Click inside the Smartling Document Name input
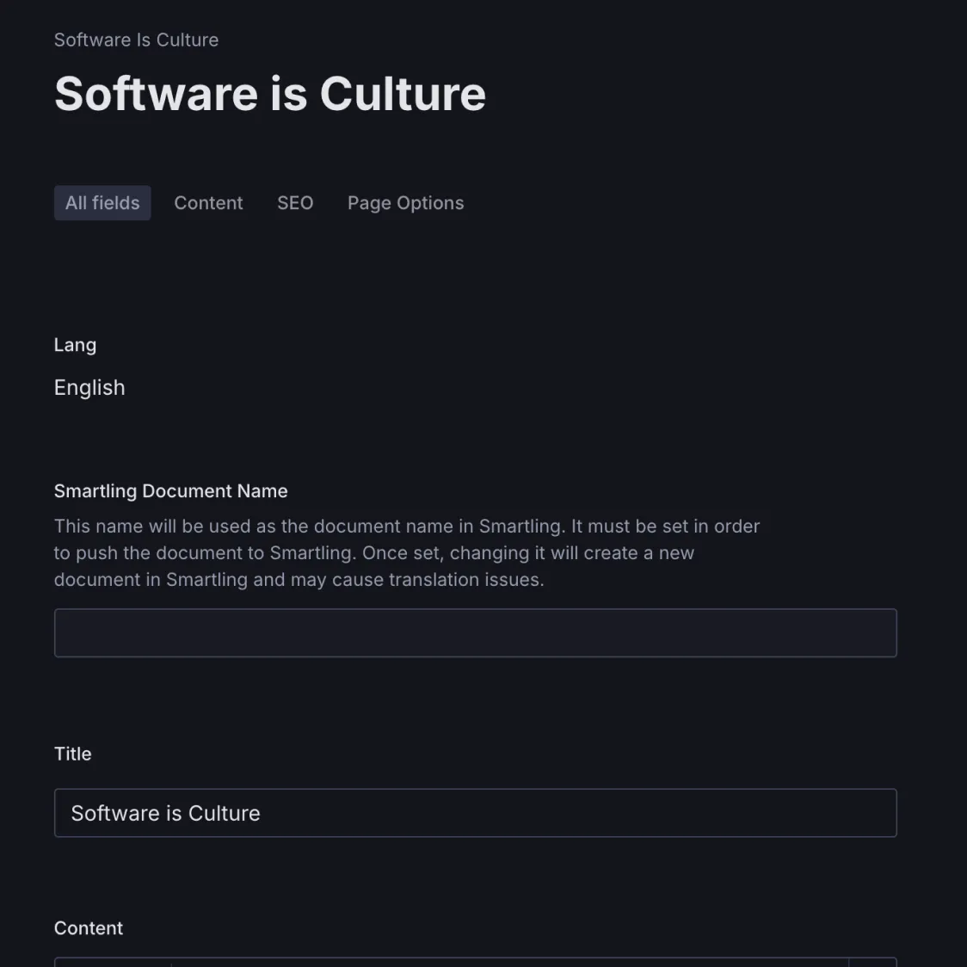The height and width of the screenshot is (967, 967). (475, 632)
